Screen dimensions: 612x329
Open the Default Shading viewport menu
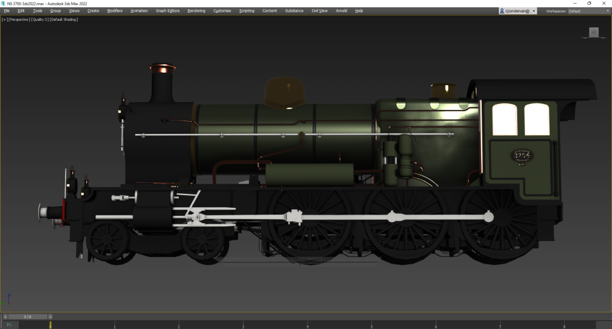tap(64, 20)
